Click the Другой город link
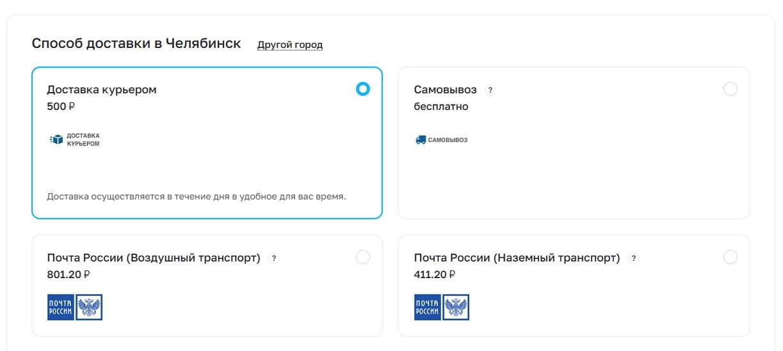 pos(290,45)
